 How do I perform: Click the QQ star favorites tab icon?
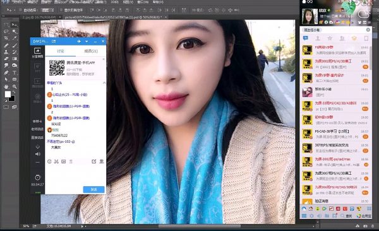(330, 38)
